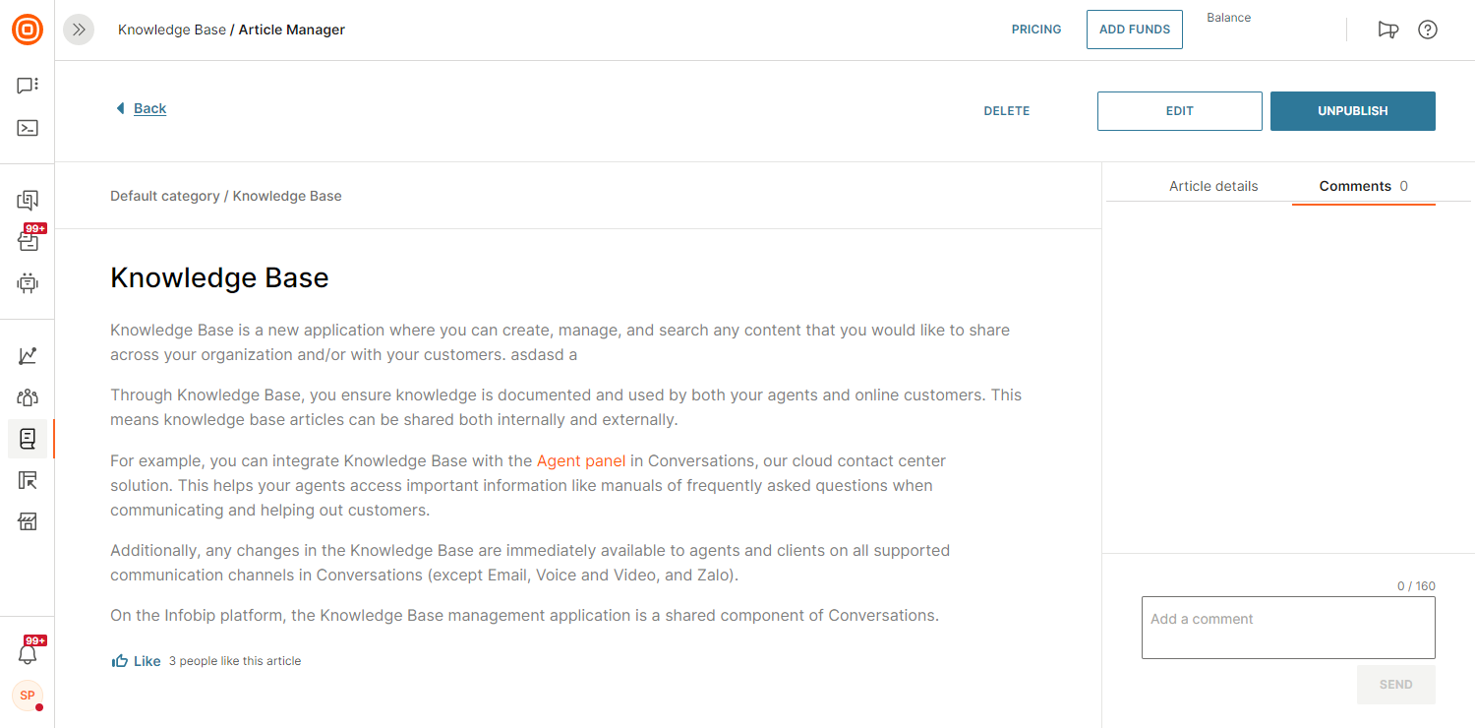1475x728 pixels.
Task: Open the SP user profile avatar
Action: [28, 696]
